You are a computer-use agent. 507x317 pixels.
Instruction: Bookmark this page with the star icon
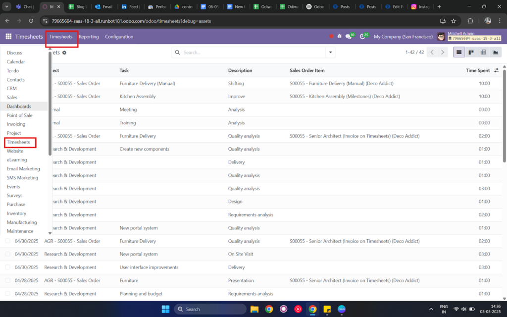click(454, 21)
